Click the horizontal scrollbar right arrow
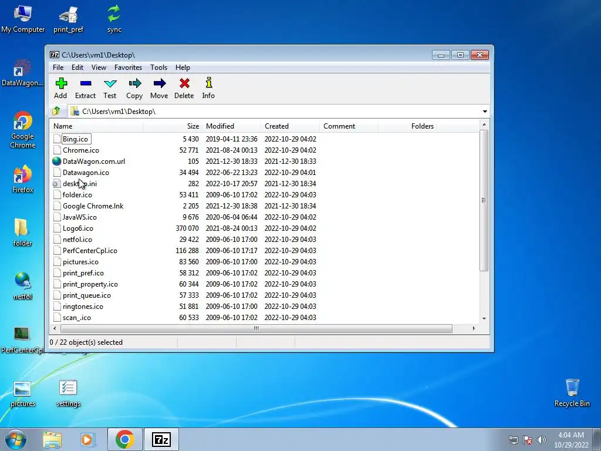Screen dimensions: 601x451 pyautogui.click(x=474, y=329)
